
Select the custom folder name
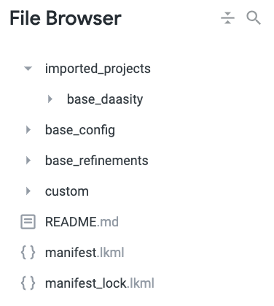[x=67, y=191]
